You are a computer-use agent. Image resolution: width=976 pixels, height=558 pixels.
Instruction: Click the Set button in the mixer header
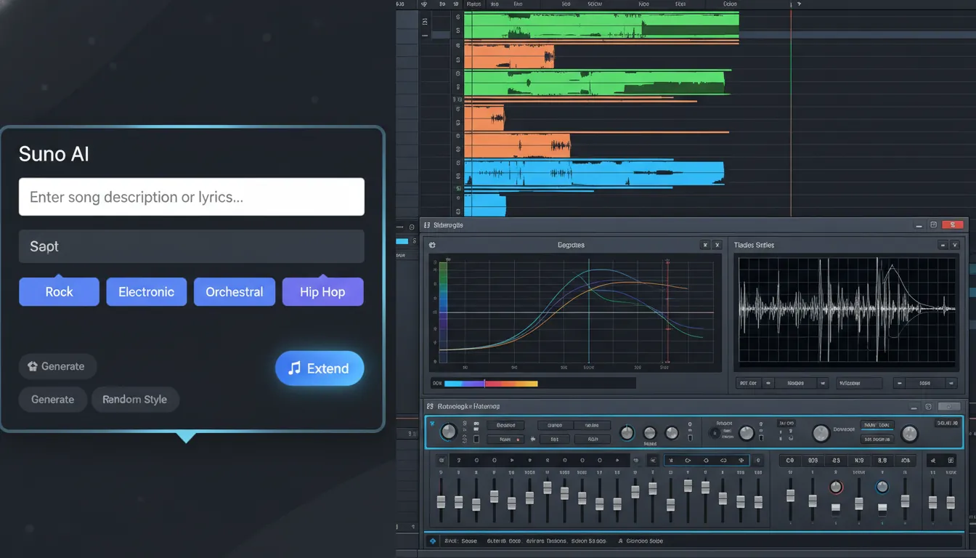[555, 440]
